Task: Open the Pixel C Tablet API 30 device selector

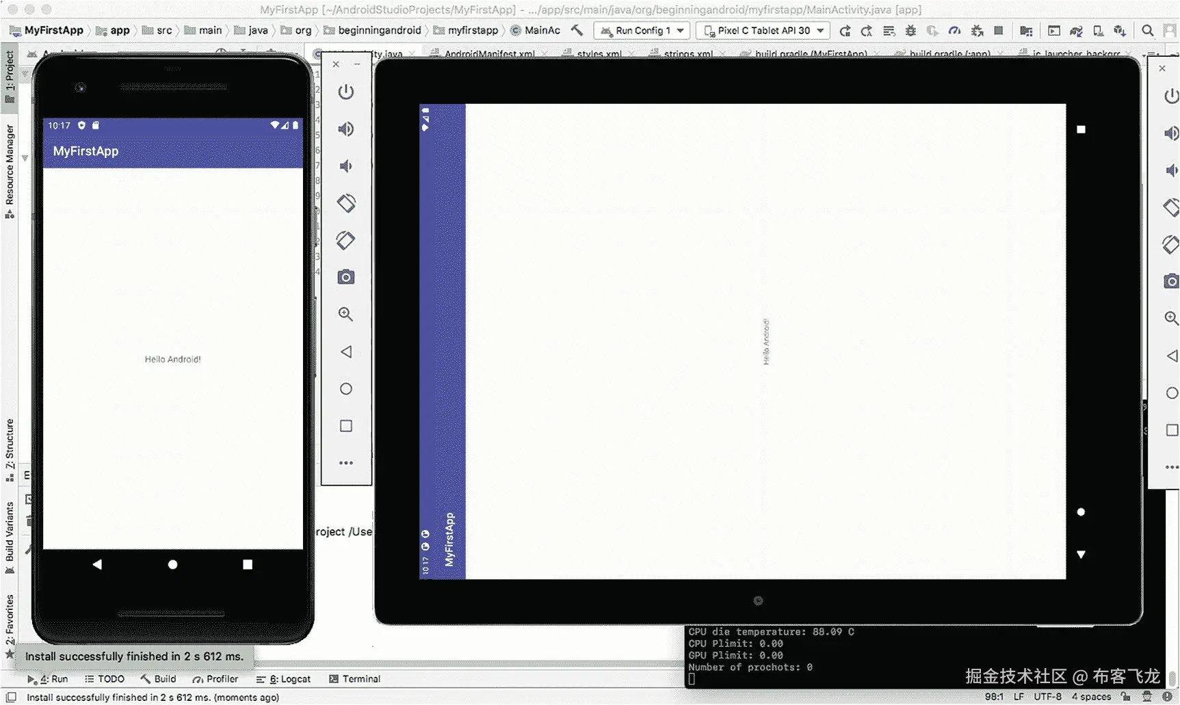Action: [762, 30]
